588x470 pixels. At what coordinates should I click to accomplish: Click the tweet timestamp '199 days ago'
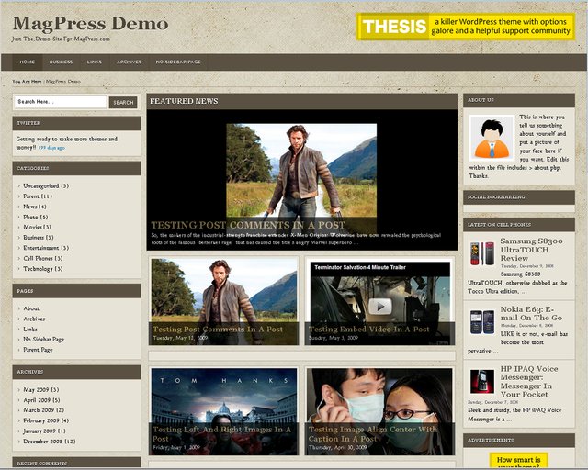[51, 148]
